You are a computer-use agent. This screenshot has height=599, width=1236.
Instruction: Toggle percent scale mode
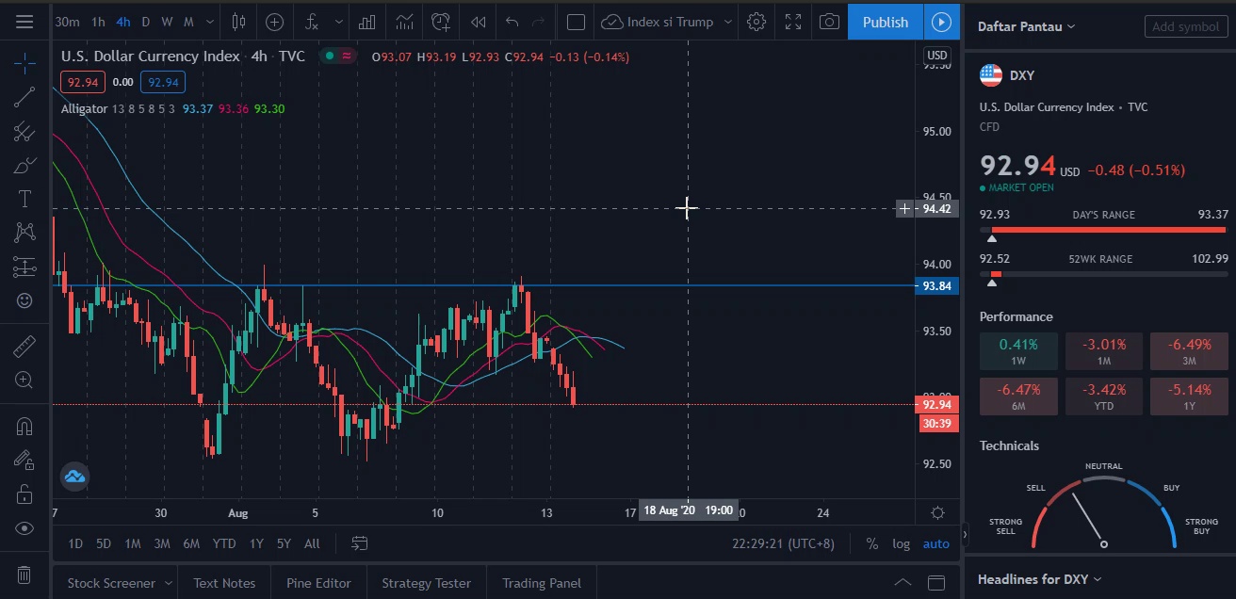coord(872,543)
